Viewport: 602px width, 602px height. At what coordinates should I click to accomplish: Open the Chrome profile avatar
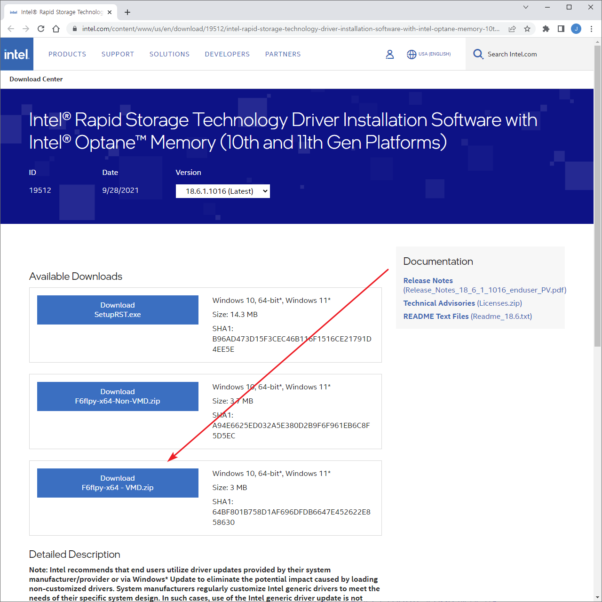pyautogui.click(x=576, y=29)
